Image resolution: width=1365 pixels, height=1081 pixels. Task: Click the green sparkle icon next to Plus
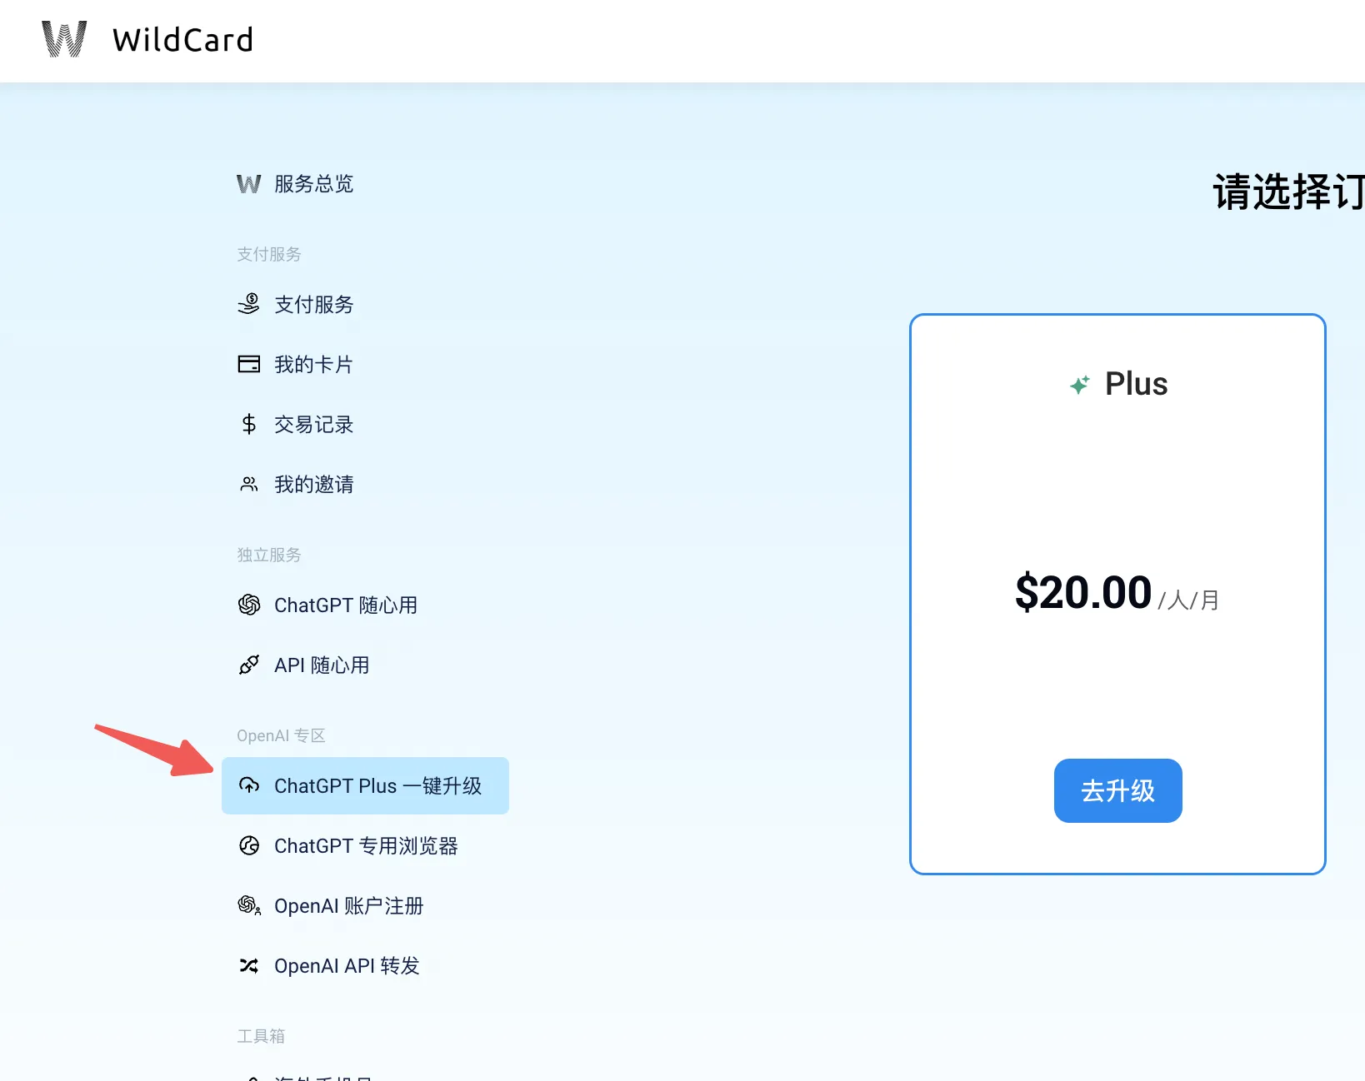tap(1079, 385)
